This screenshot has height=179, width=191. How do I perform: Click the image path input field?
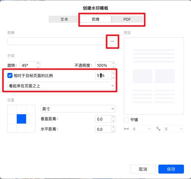tap(57, 41)
